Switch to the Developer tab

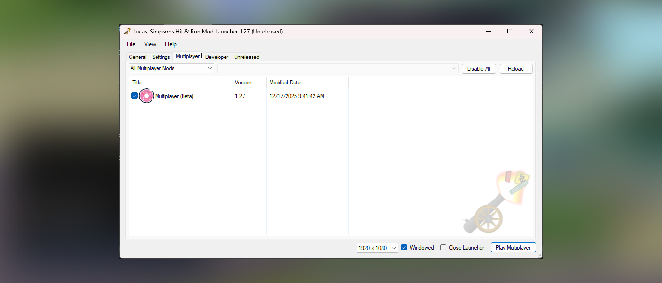click(x=217, y=57)
